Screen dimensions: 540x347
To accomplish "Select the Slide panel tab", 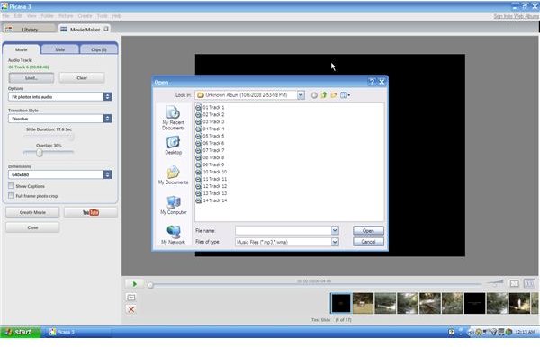I will click(x=60, y=49).
